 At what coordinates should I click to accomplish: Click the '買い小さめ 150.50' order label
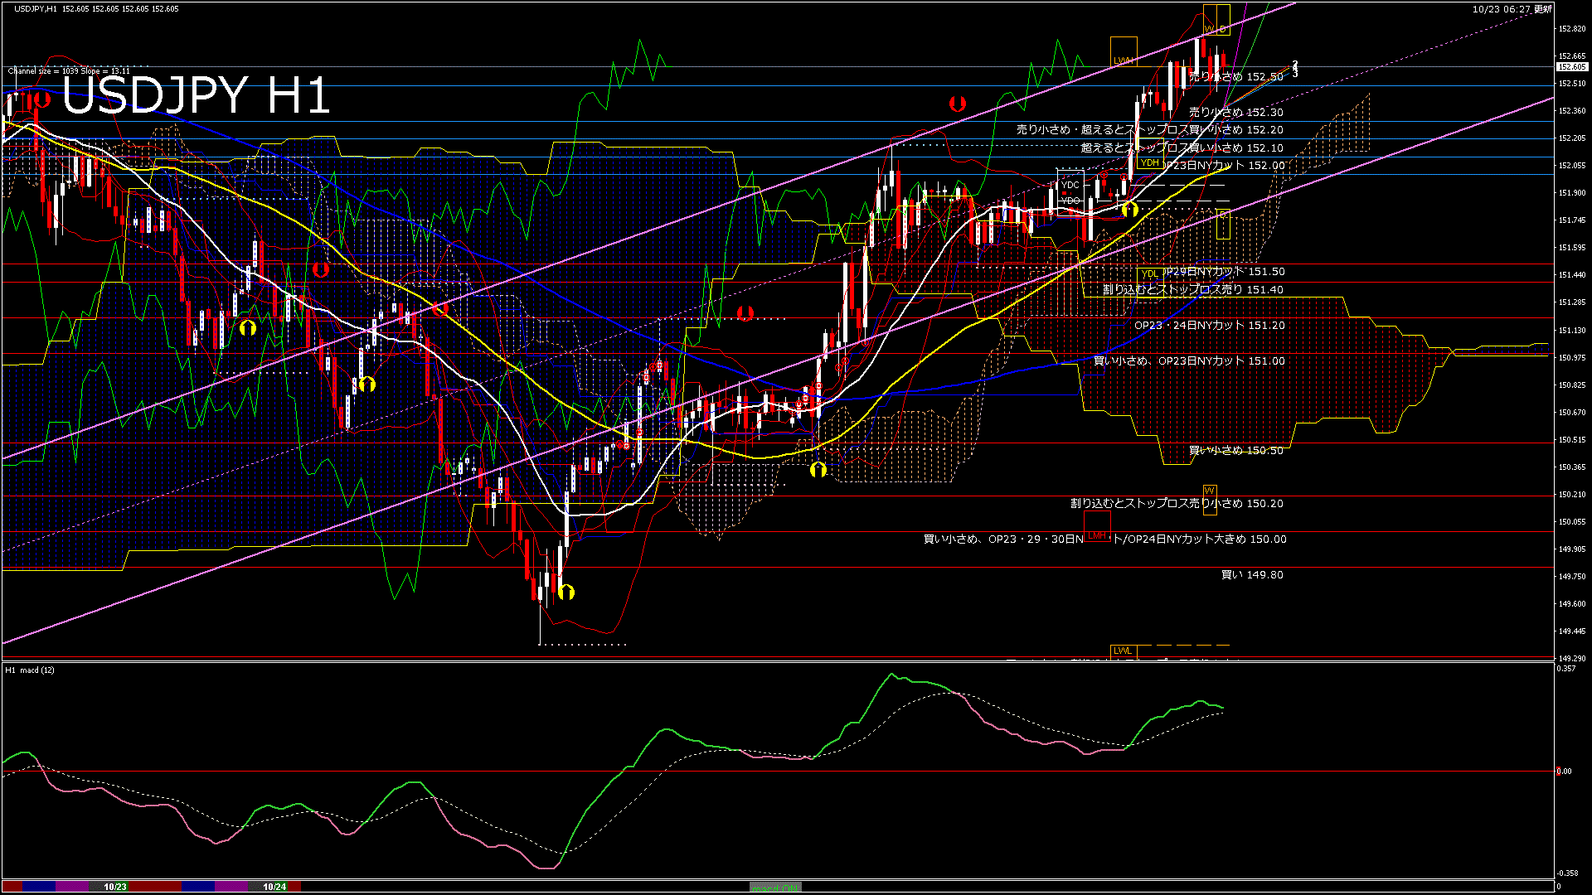pyautogui.click(x=1235, y=451)
